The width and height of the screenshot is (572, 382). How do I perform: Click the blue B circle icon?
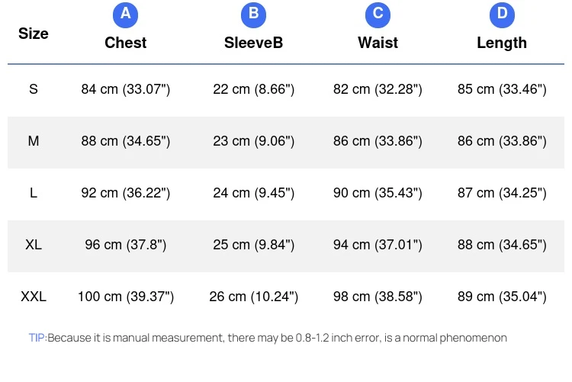253,14
